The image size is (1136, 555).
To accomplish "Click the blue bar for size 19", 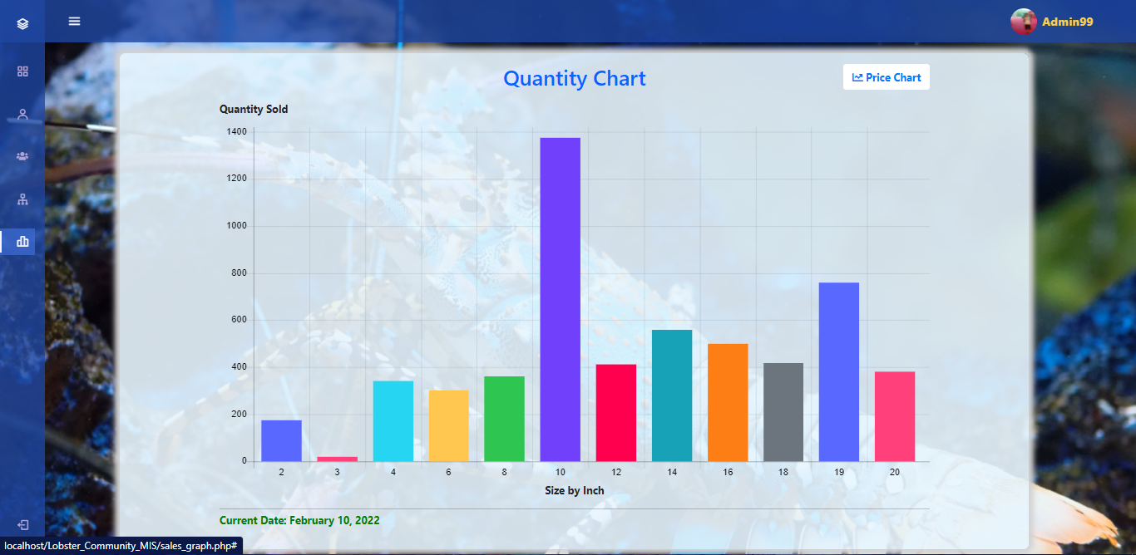I will pyautogui.click(x=839, y=372).
